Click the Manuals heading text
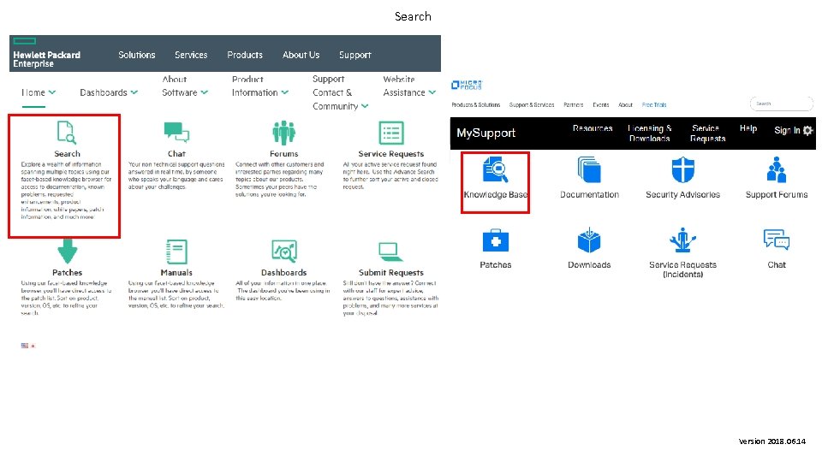Image resolution: width=822 pixels, height=462 pixels. [176, 272]
